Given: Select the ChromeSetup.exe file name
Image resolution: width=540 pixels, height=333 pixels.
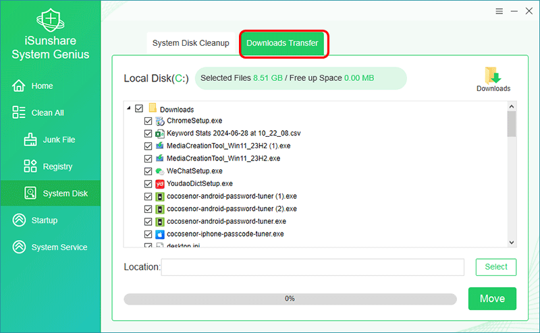Looking at the screenshot, I should (x=194, y=121).
